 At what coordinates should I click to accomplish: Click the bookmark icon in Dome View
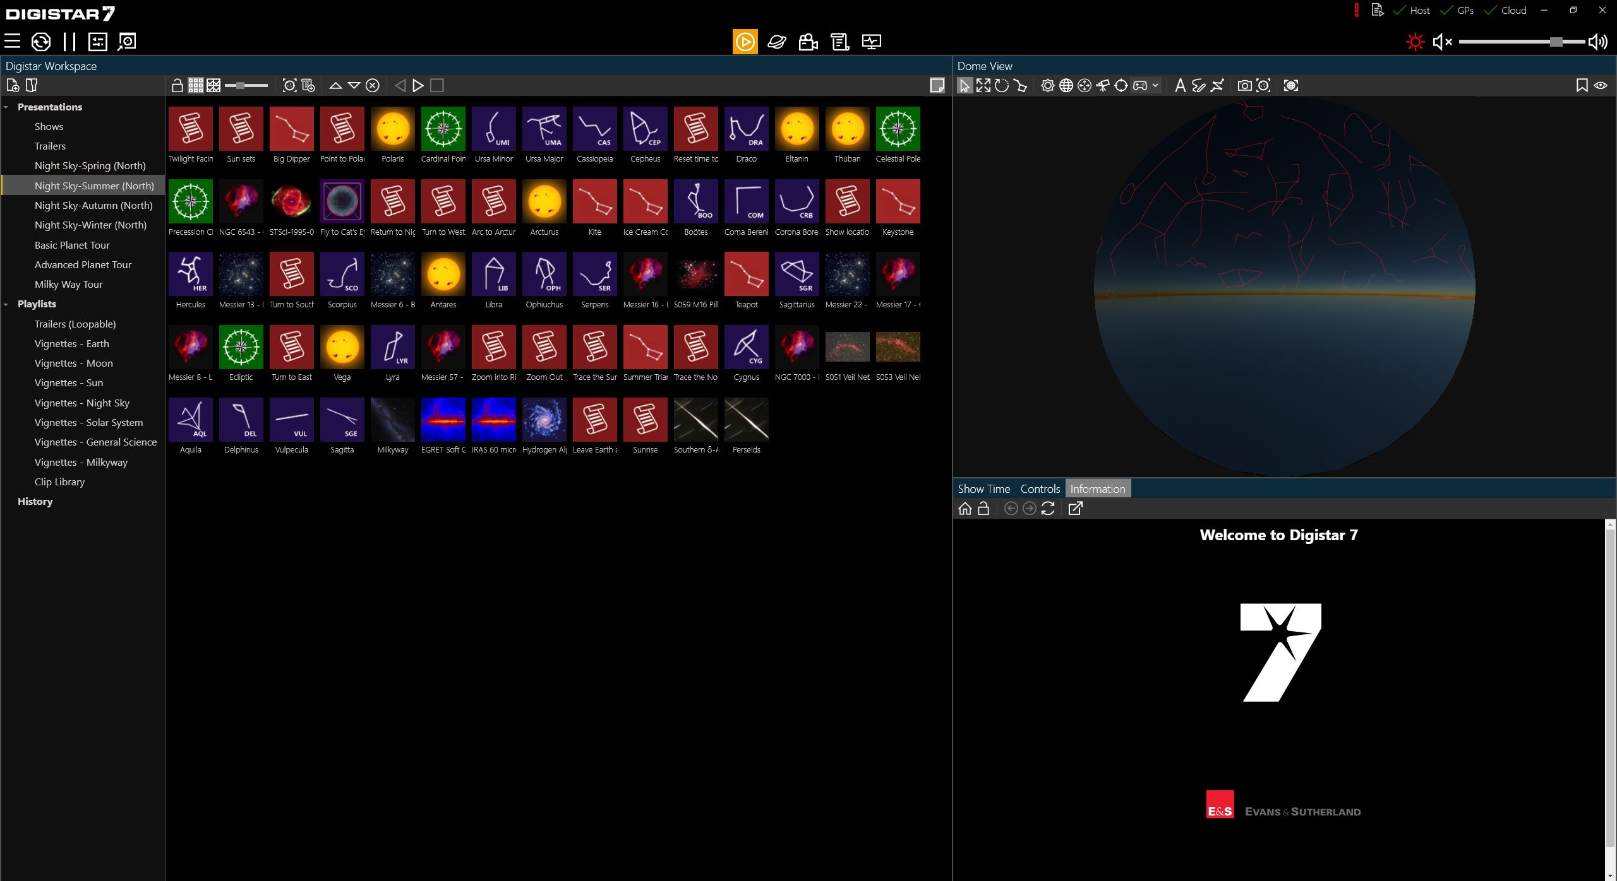click(x=1582, y=85)
